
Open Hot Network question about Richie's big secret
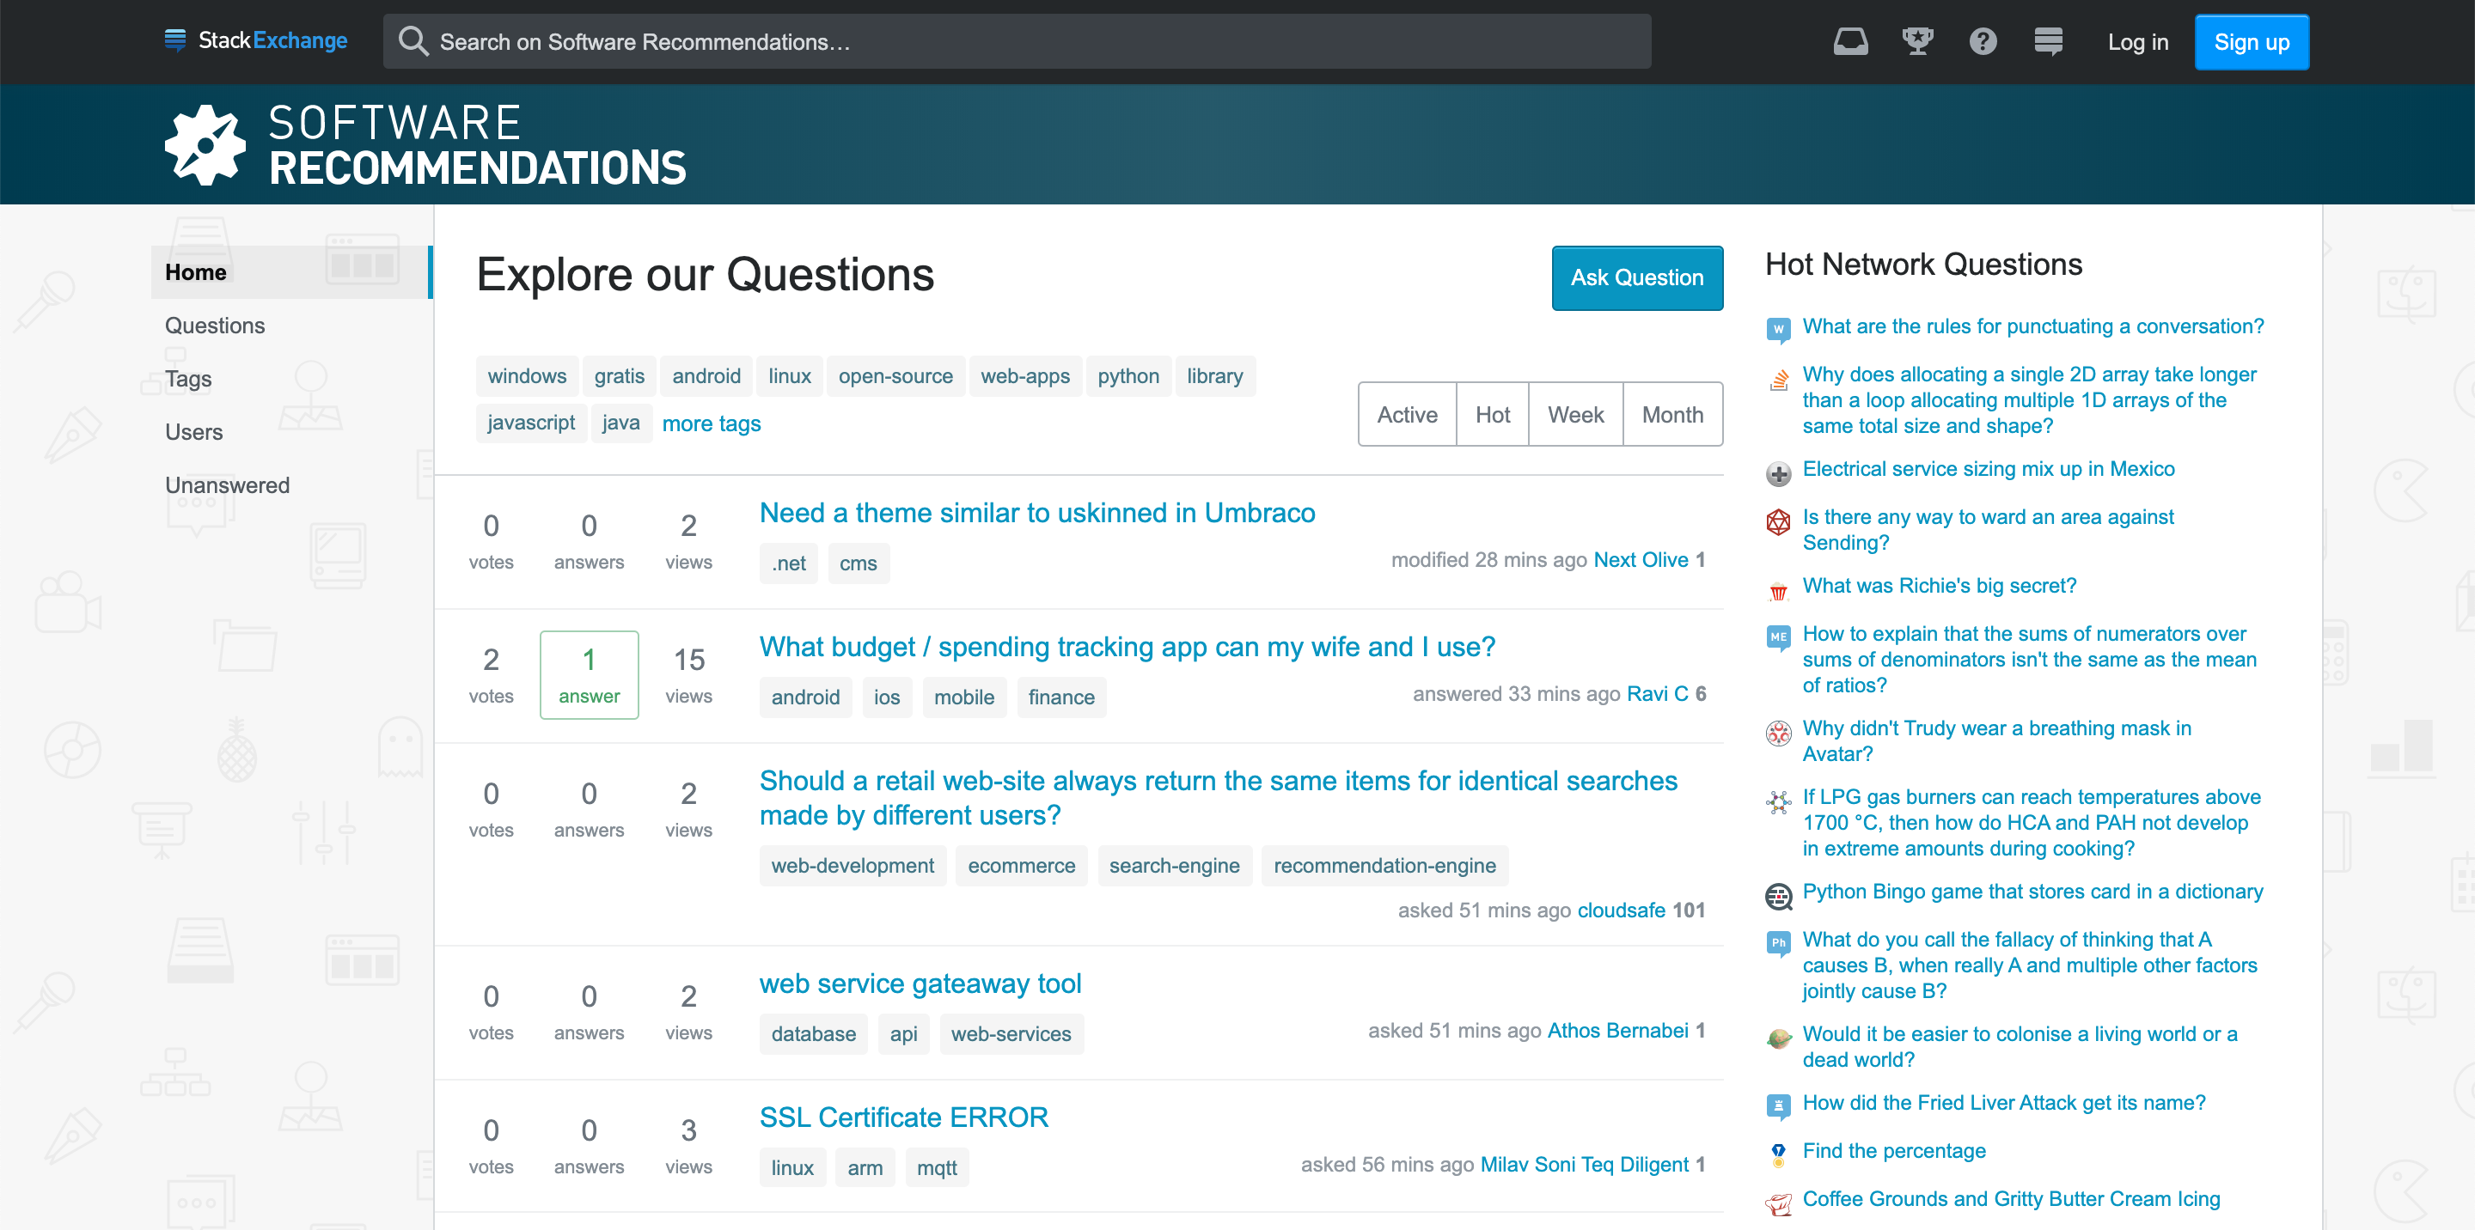(x=1938, y=586)
